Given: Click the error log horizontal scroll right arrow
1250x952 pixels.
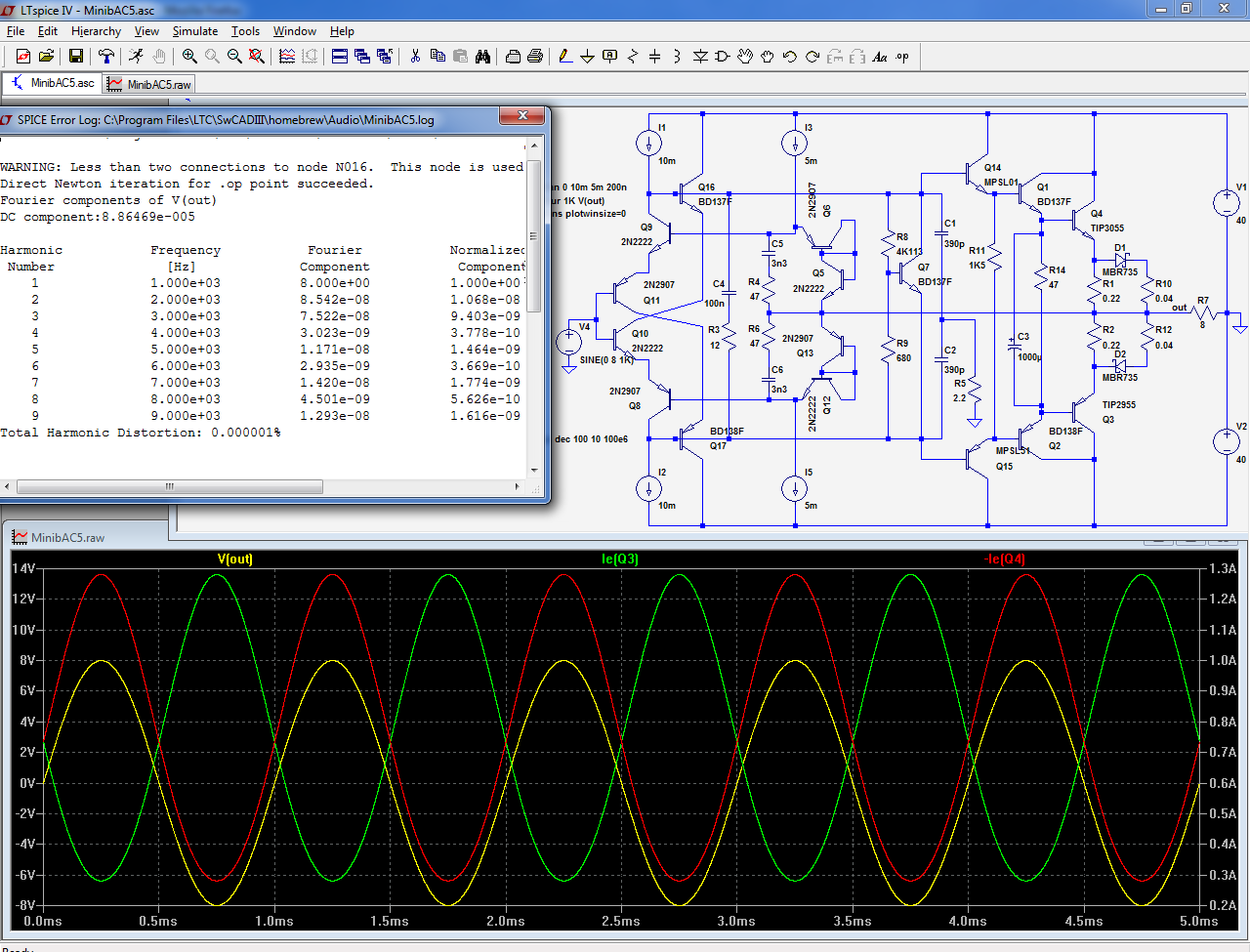Looking at the screenshot, I should (518, 486).
